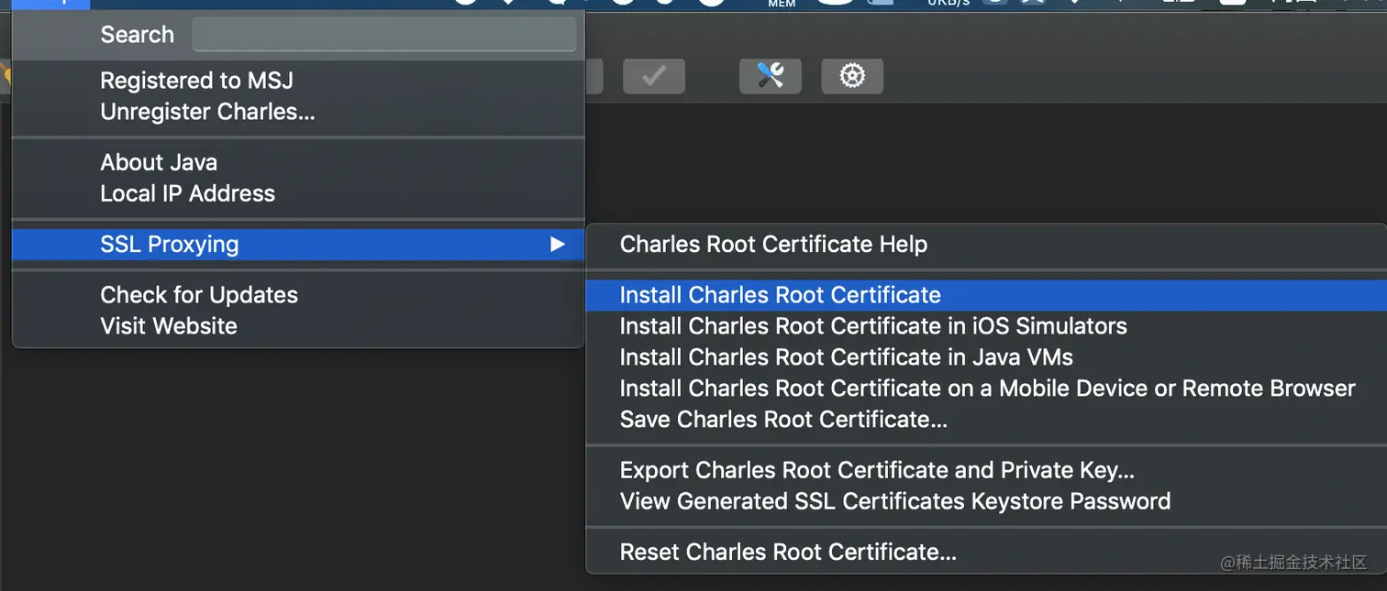Select Registered to MSJ entry
Image resolution: width=1387 pixels, height=591 pixels.
tap(298, 81)
